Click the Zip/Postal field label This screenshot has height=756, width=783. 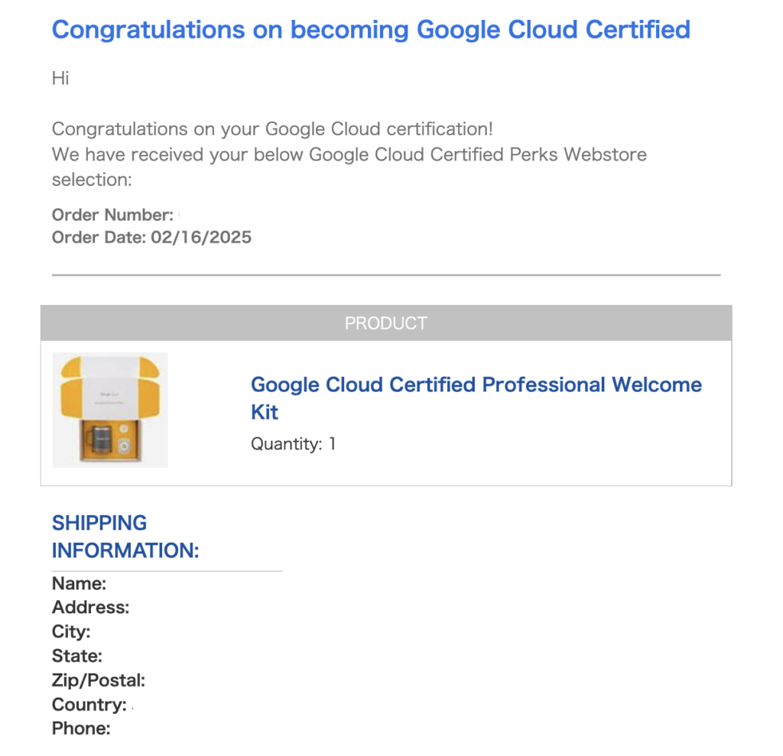(99, 680)
